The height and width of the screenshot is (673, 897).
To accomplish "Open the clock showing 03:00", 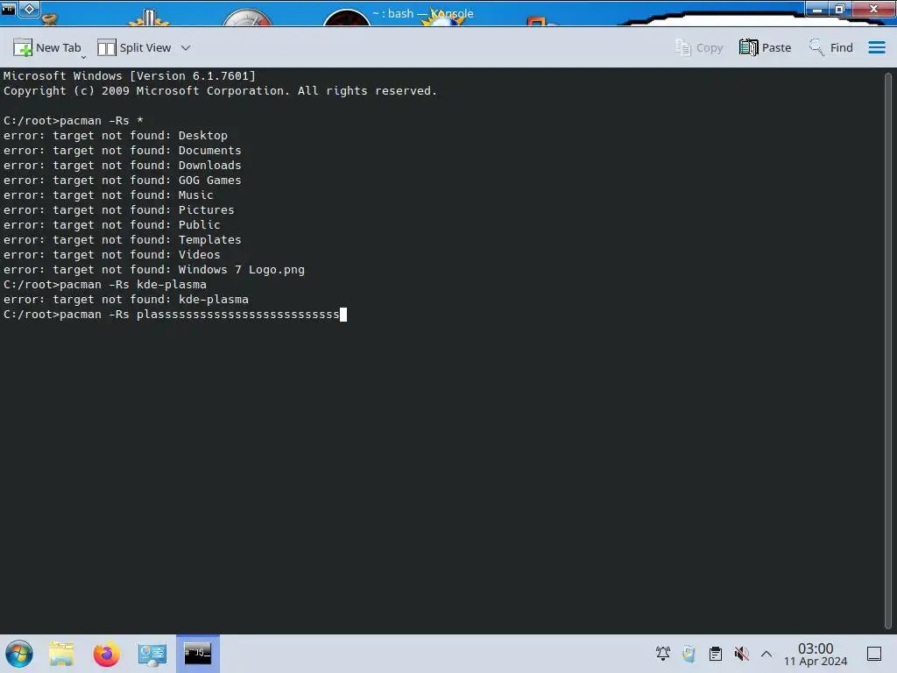I will tap(816, 654).
